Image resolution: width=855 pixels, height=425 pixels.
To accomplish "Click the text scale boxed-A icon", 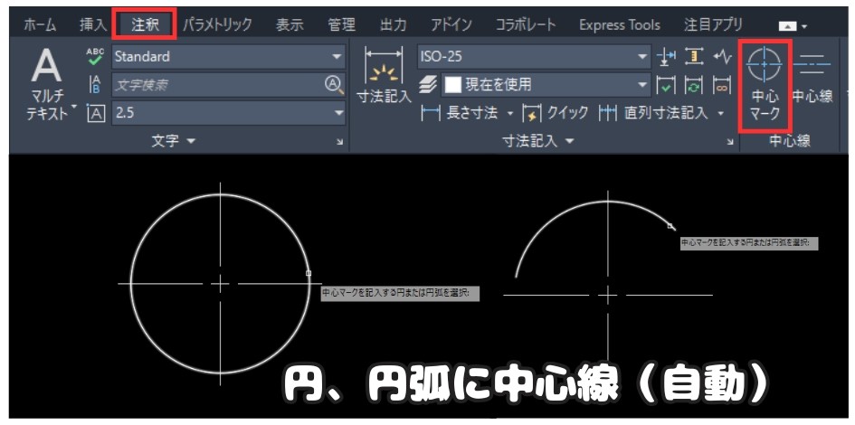I will [95, 113].
